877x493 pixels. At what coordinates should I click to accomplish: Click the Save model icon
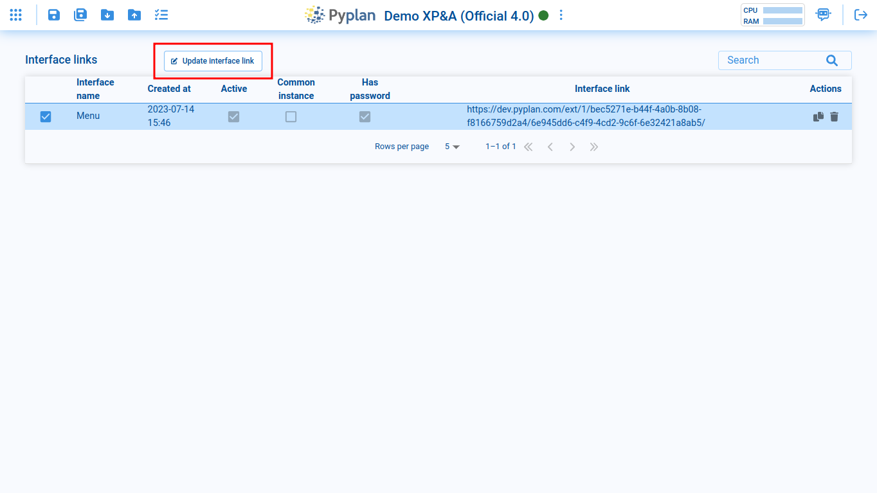tap(54, 15)
